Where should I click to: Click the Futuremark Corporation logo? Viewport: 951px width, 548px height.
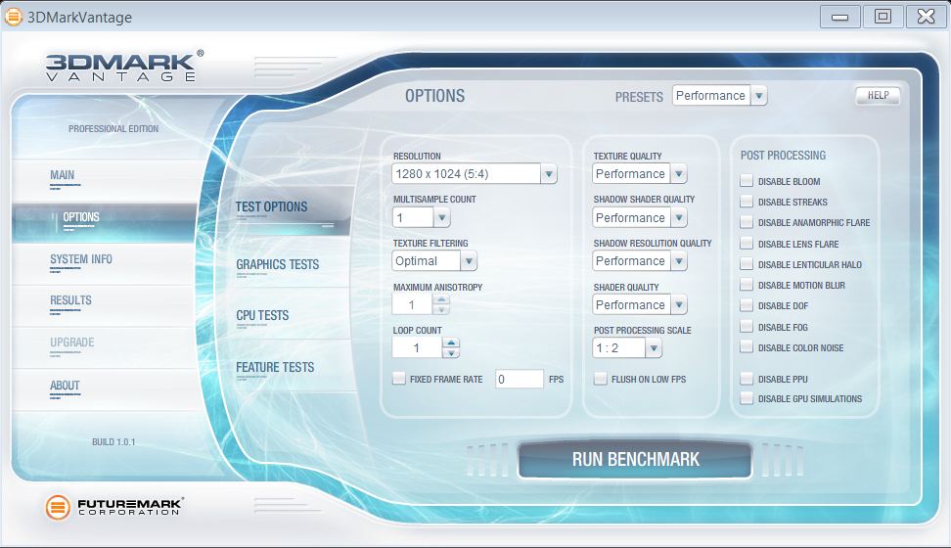point(114,507)
